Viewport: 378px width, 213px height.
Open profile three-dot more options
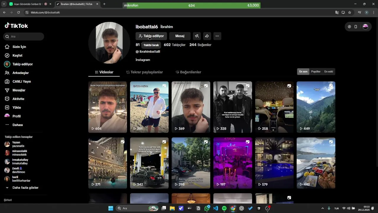pyautogui.click(x=217, y=36)
